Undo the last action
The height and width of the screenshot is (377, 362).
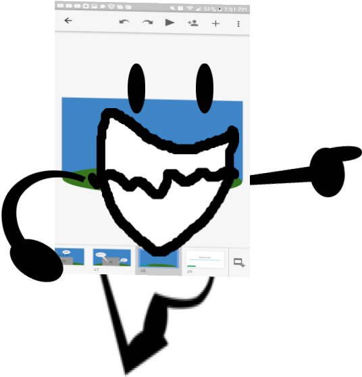[x=124, y=22]
